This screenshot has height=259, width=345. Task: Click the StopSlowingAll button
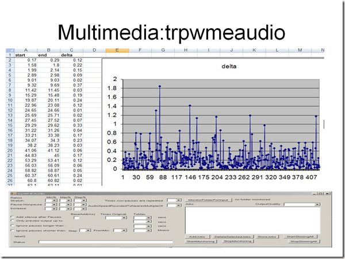304,241
